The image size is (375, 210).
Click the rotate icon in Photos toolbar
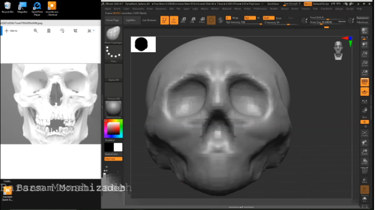coord(62,31)
